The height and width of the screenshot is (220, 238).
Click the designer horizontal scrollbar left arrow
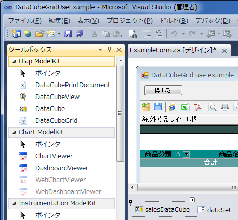132,187
